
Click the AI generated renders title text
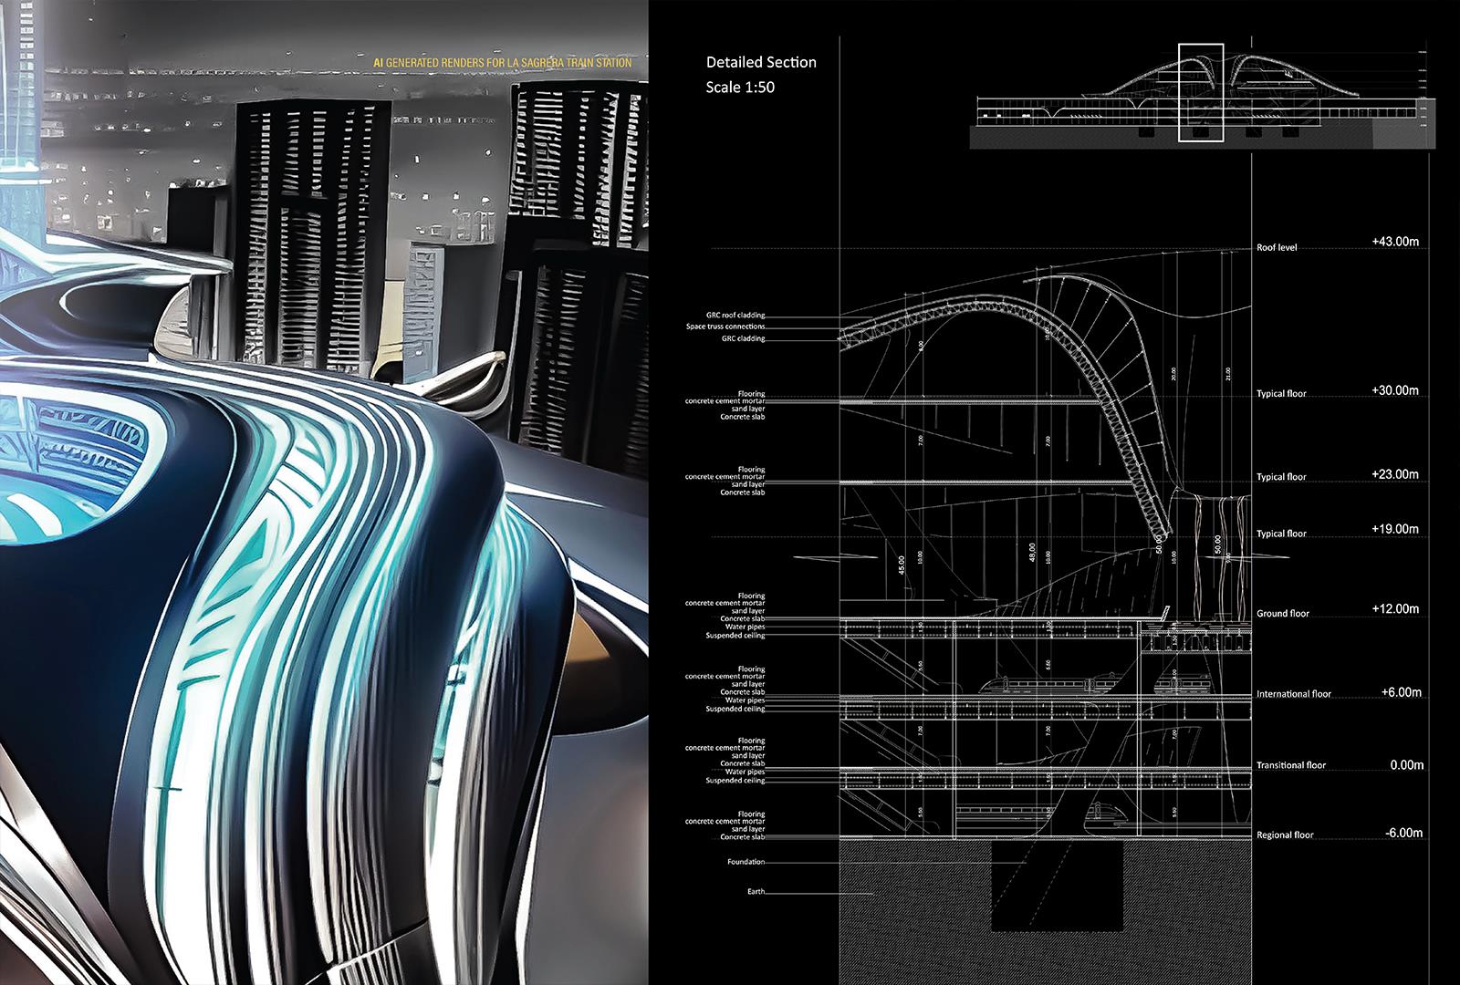[x=502, y=63]
